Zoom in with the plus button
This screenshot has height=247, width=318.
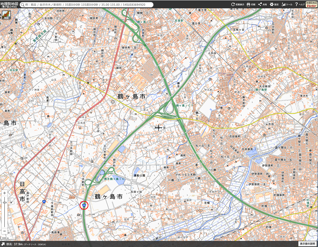[5, 193]
